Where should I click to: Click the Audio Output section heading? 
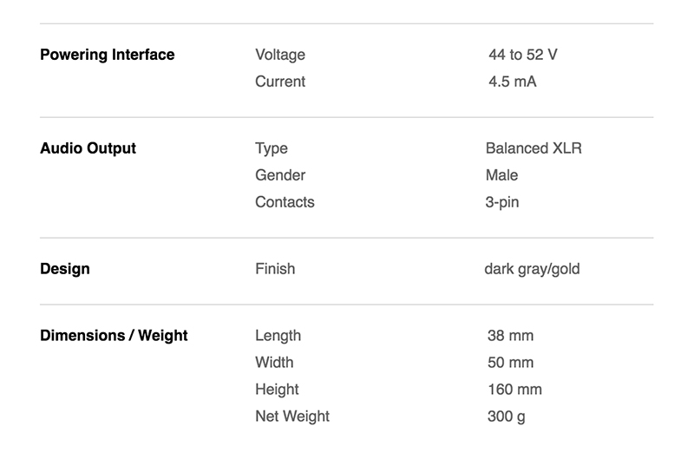pos(88,148)
